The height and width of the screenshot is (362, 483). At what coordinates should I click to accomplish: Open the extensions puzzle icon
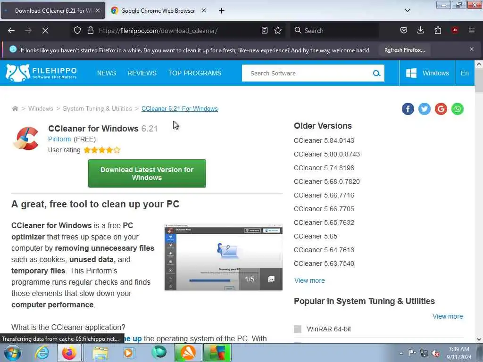[x=438, y=30]
